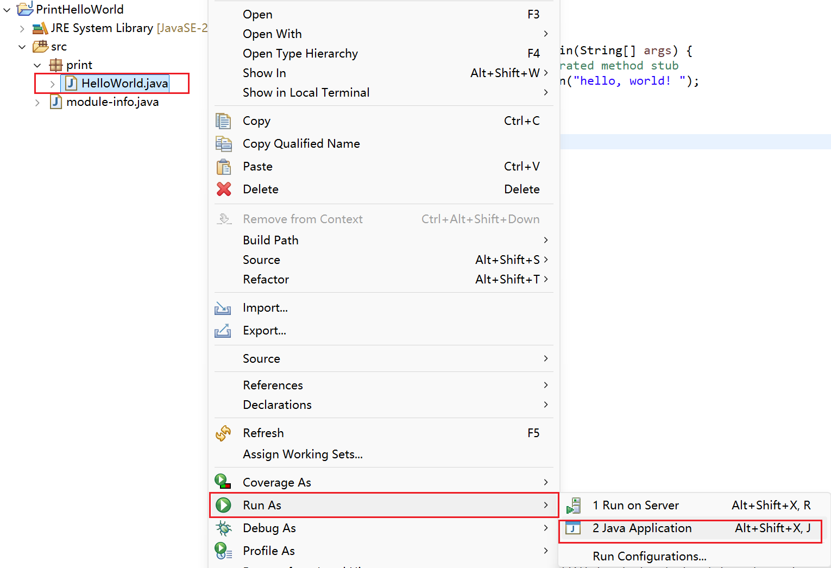Screen dimensions: 831x568
Task: Click the Debug As bug icon
Action: point(223,528)
